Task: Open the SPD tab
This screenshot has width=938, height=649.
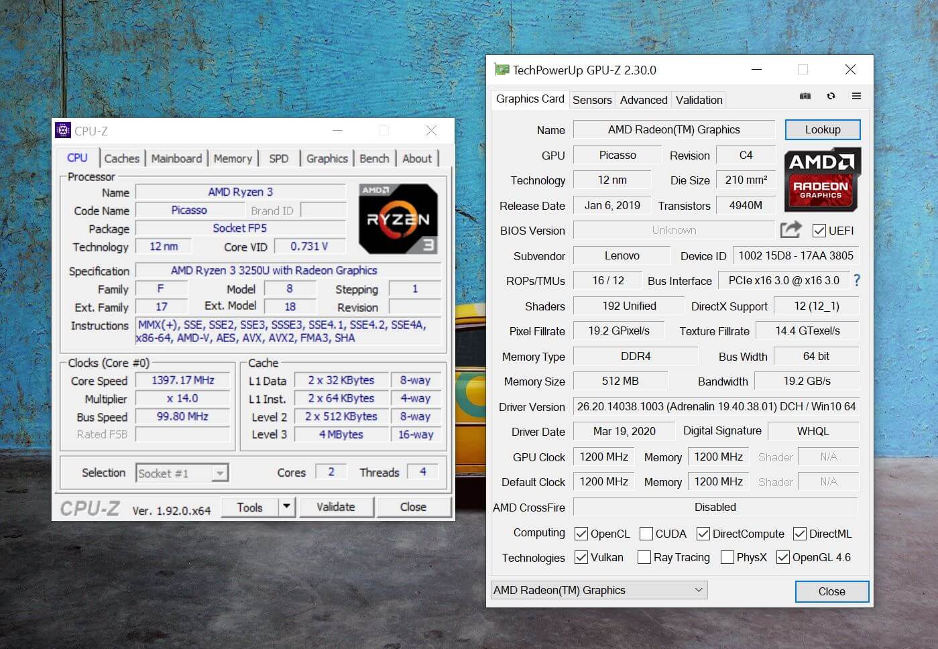Action: click(279, 158)
